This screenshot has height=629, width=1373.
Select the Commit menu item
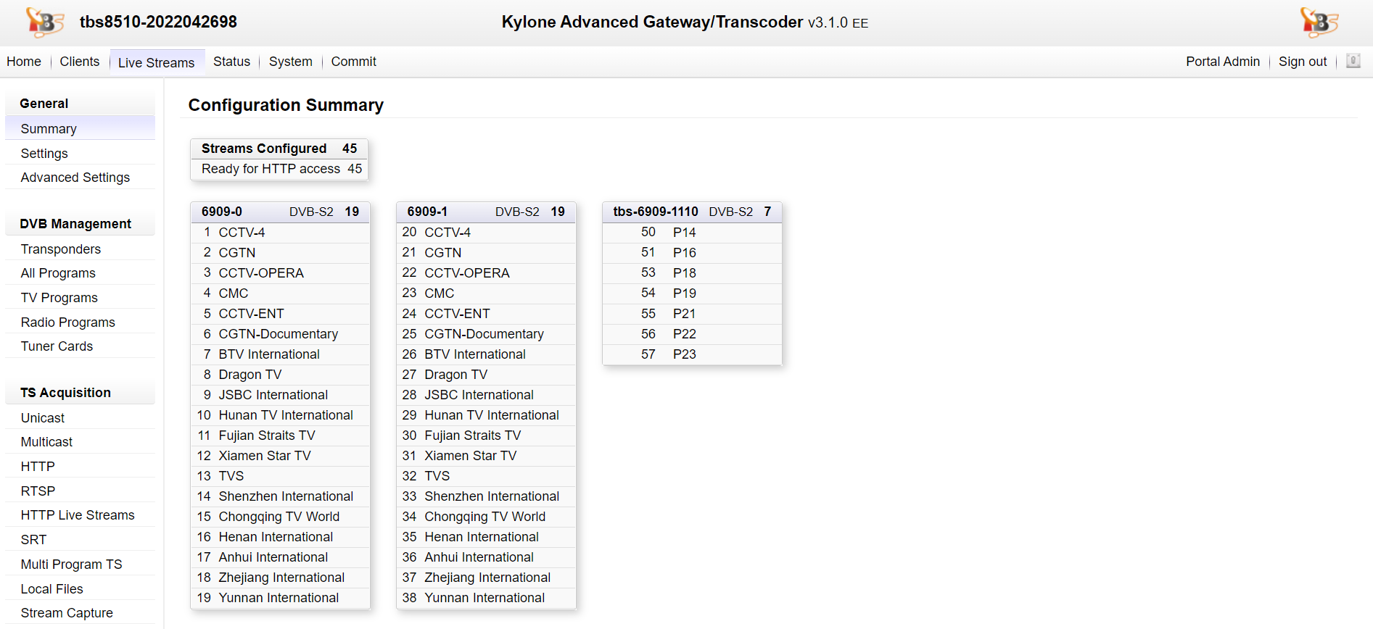pyautogui.click(x=353, y=62)
